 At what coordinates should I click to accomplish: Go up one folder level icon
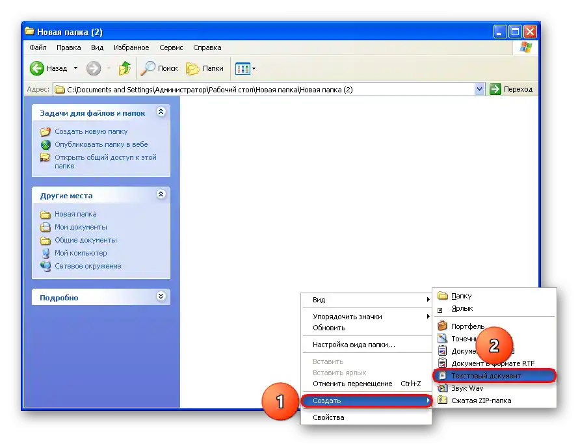[125, 68]
